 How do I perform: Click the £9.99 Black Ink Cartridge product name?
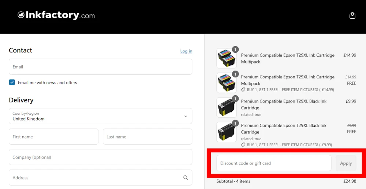(284, 104)
